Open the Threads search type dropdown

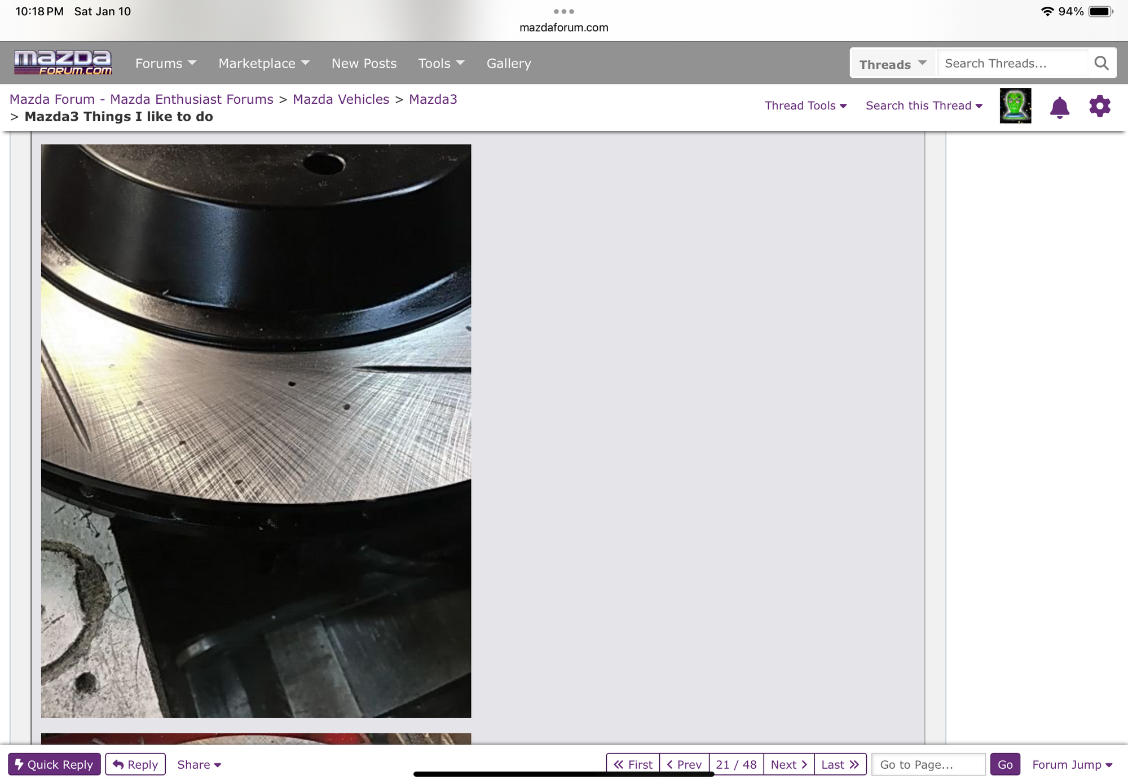pyautogui.click(x=892, y=64)
